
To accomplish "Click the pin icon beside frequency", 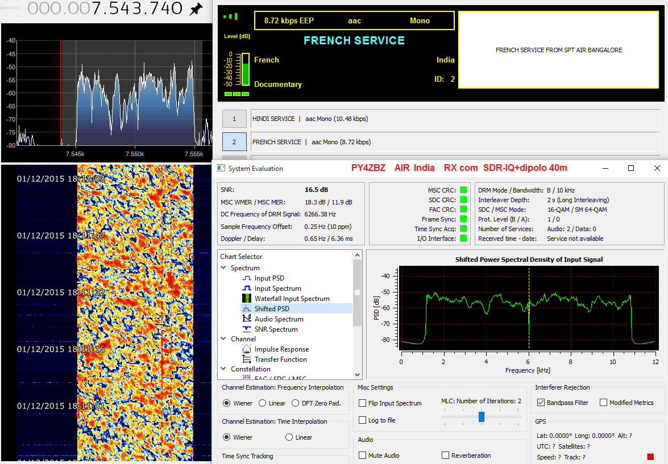I will (196, 9).
